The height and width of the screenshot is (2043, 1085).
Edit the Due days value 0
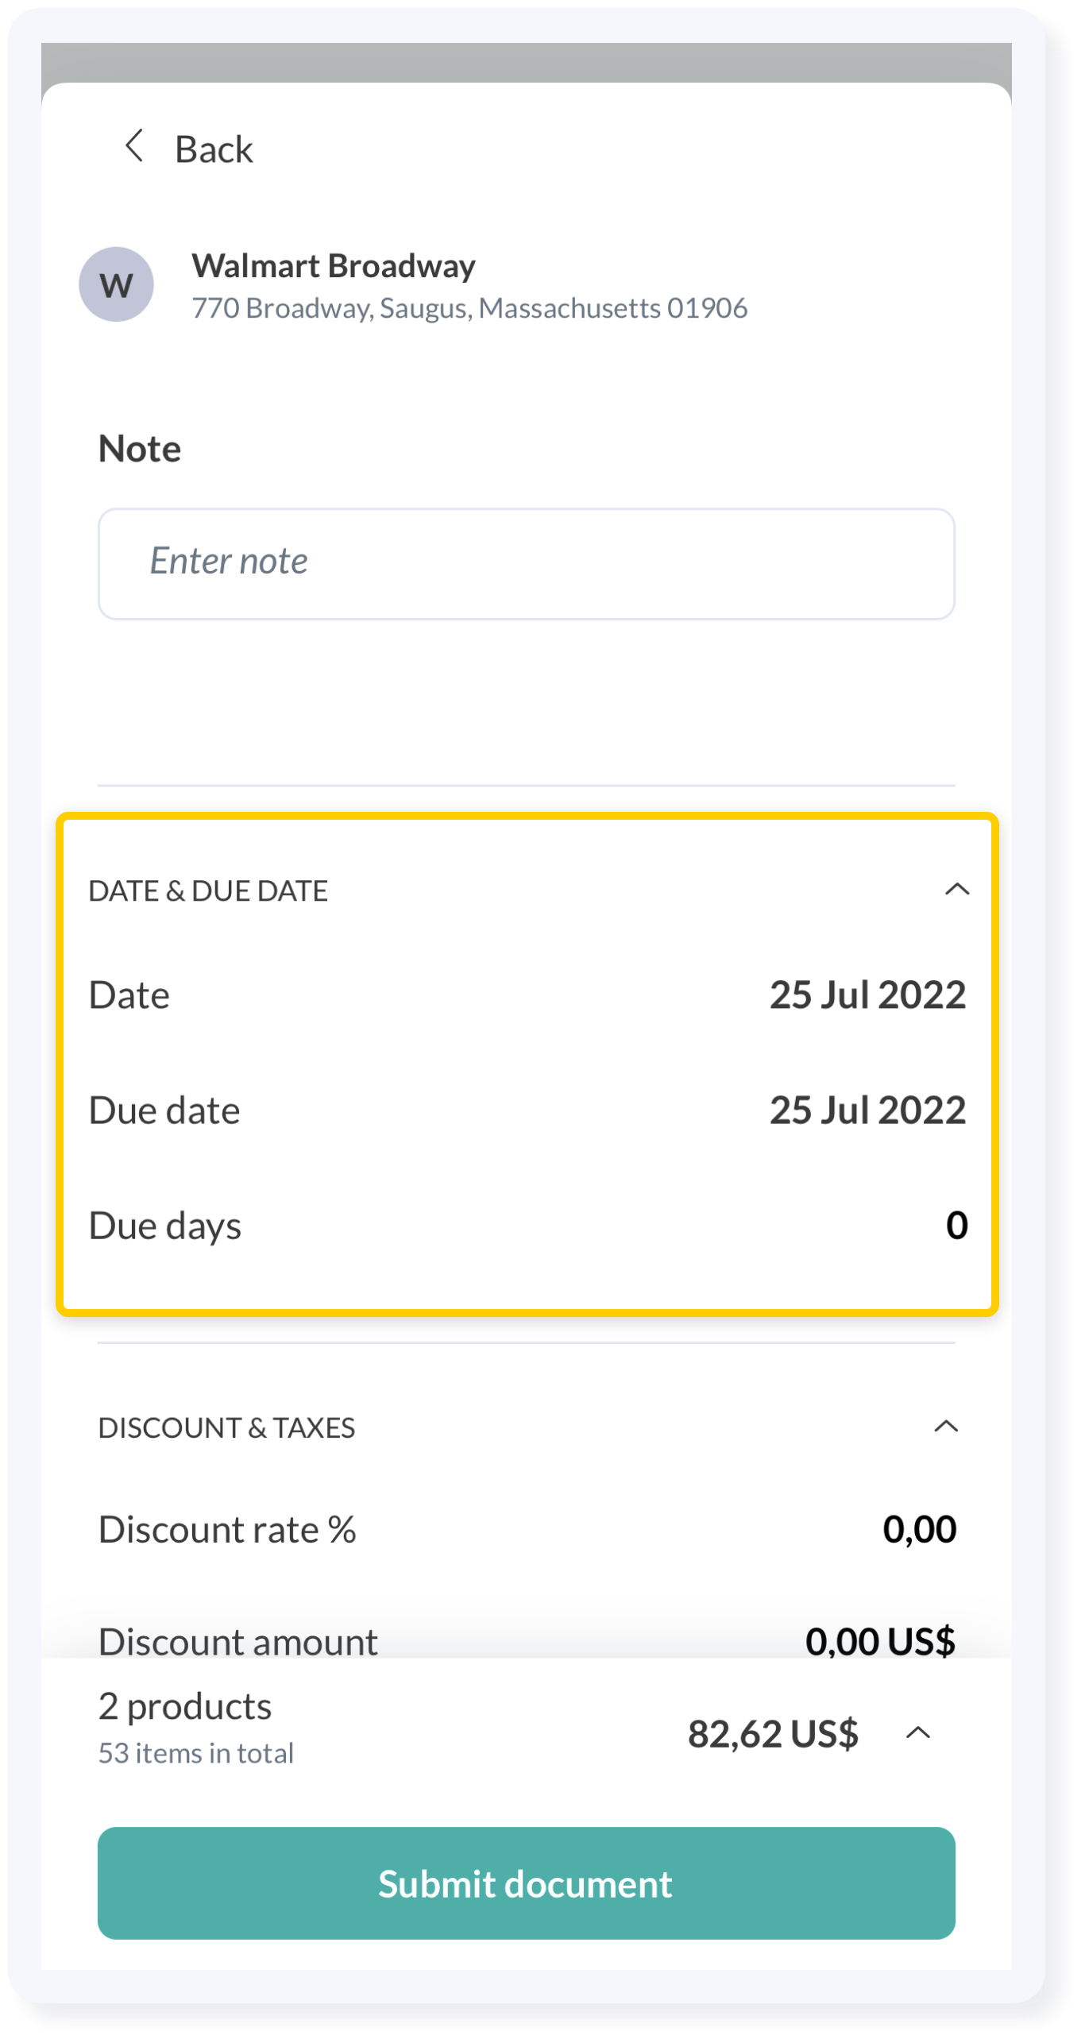(956, 1225)
